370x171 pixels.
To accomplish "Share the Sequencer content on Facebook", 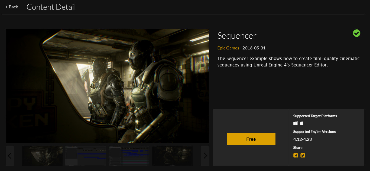I will click(296, 155).
